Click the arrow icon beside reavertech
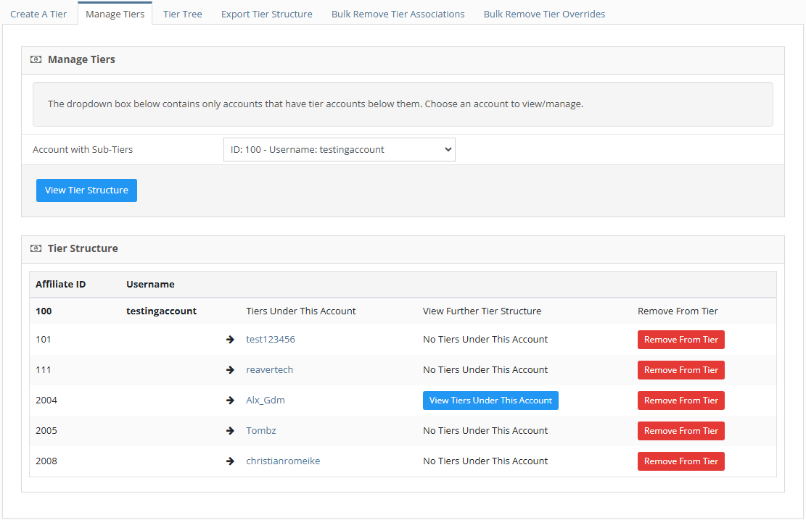This screenshot has height=520, width=806. click(x=230, y=369)
